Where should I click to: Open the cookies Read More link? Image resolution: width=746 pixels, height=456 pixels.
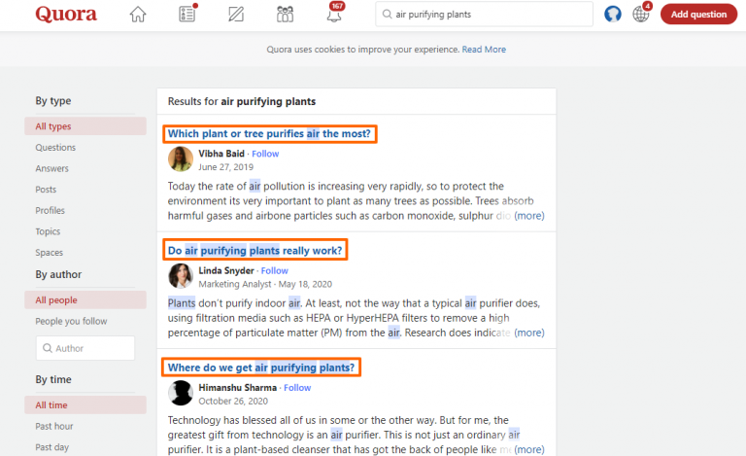tap(484, 50)
